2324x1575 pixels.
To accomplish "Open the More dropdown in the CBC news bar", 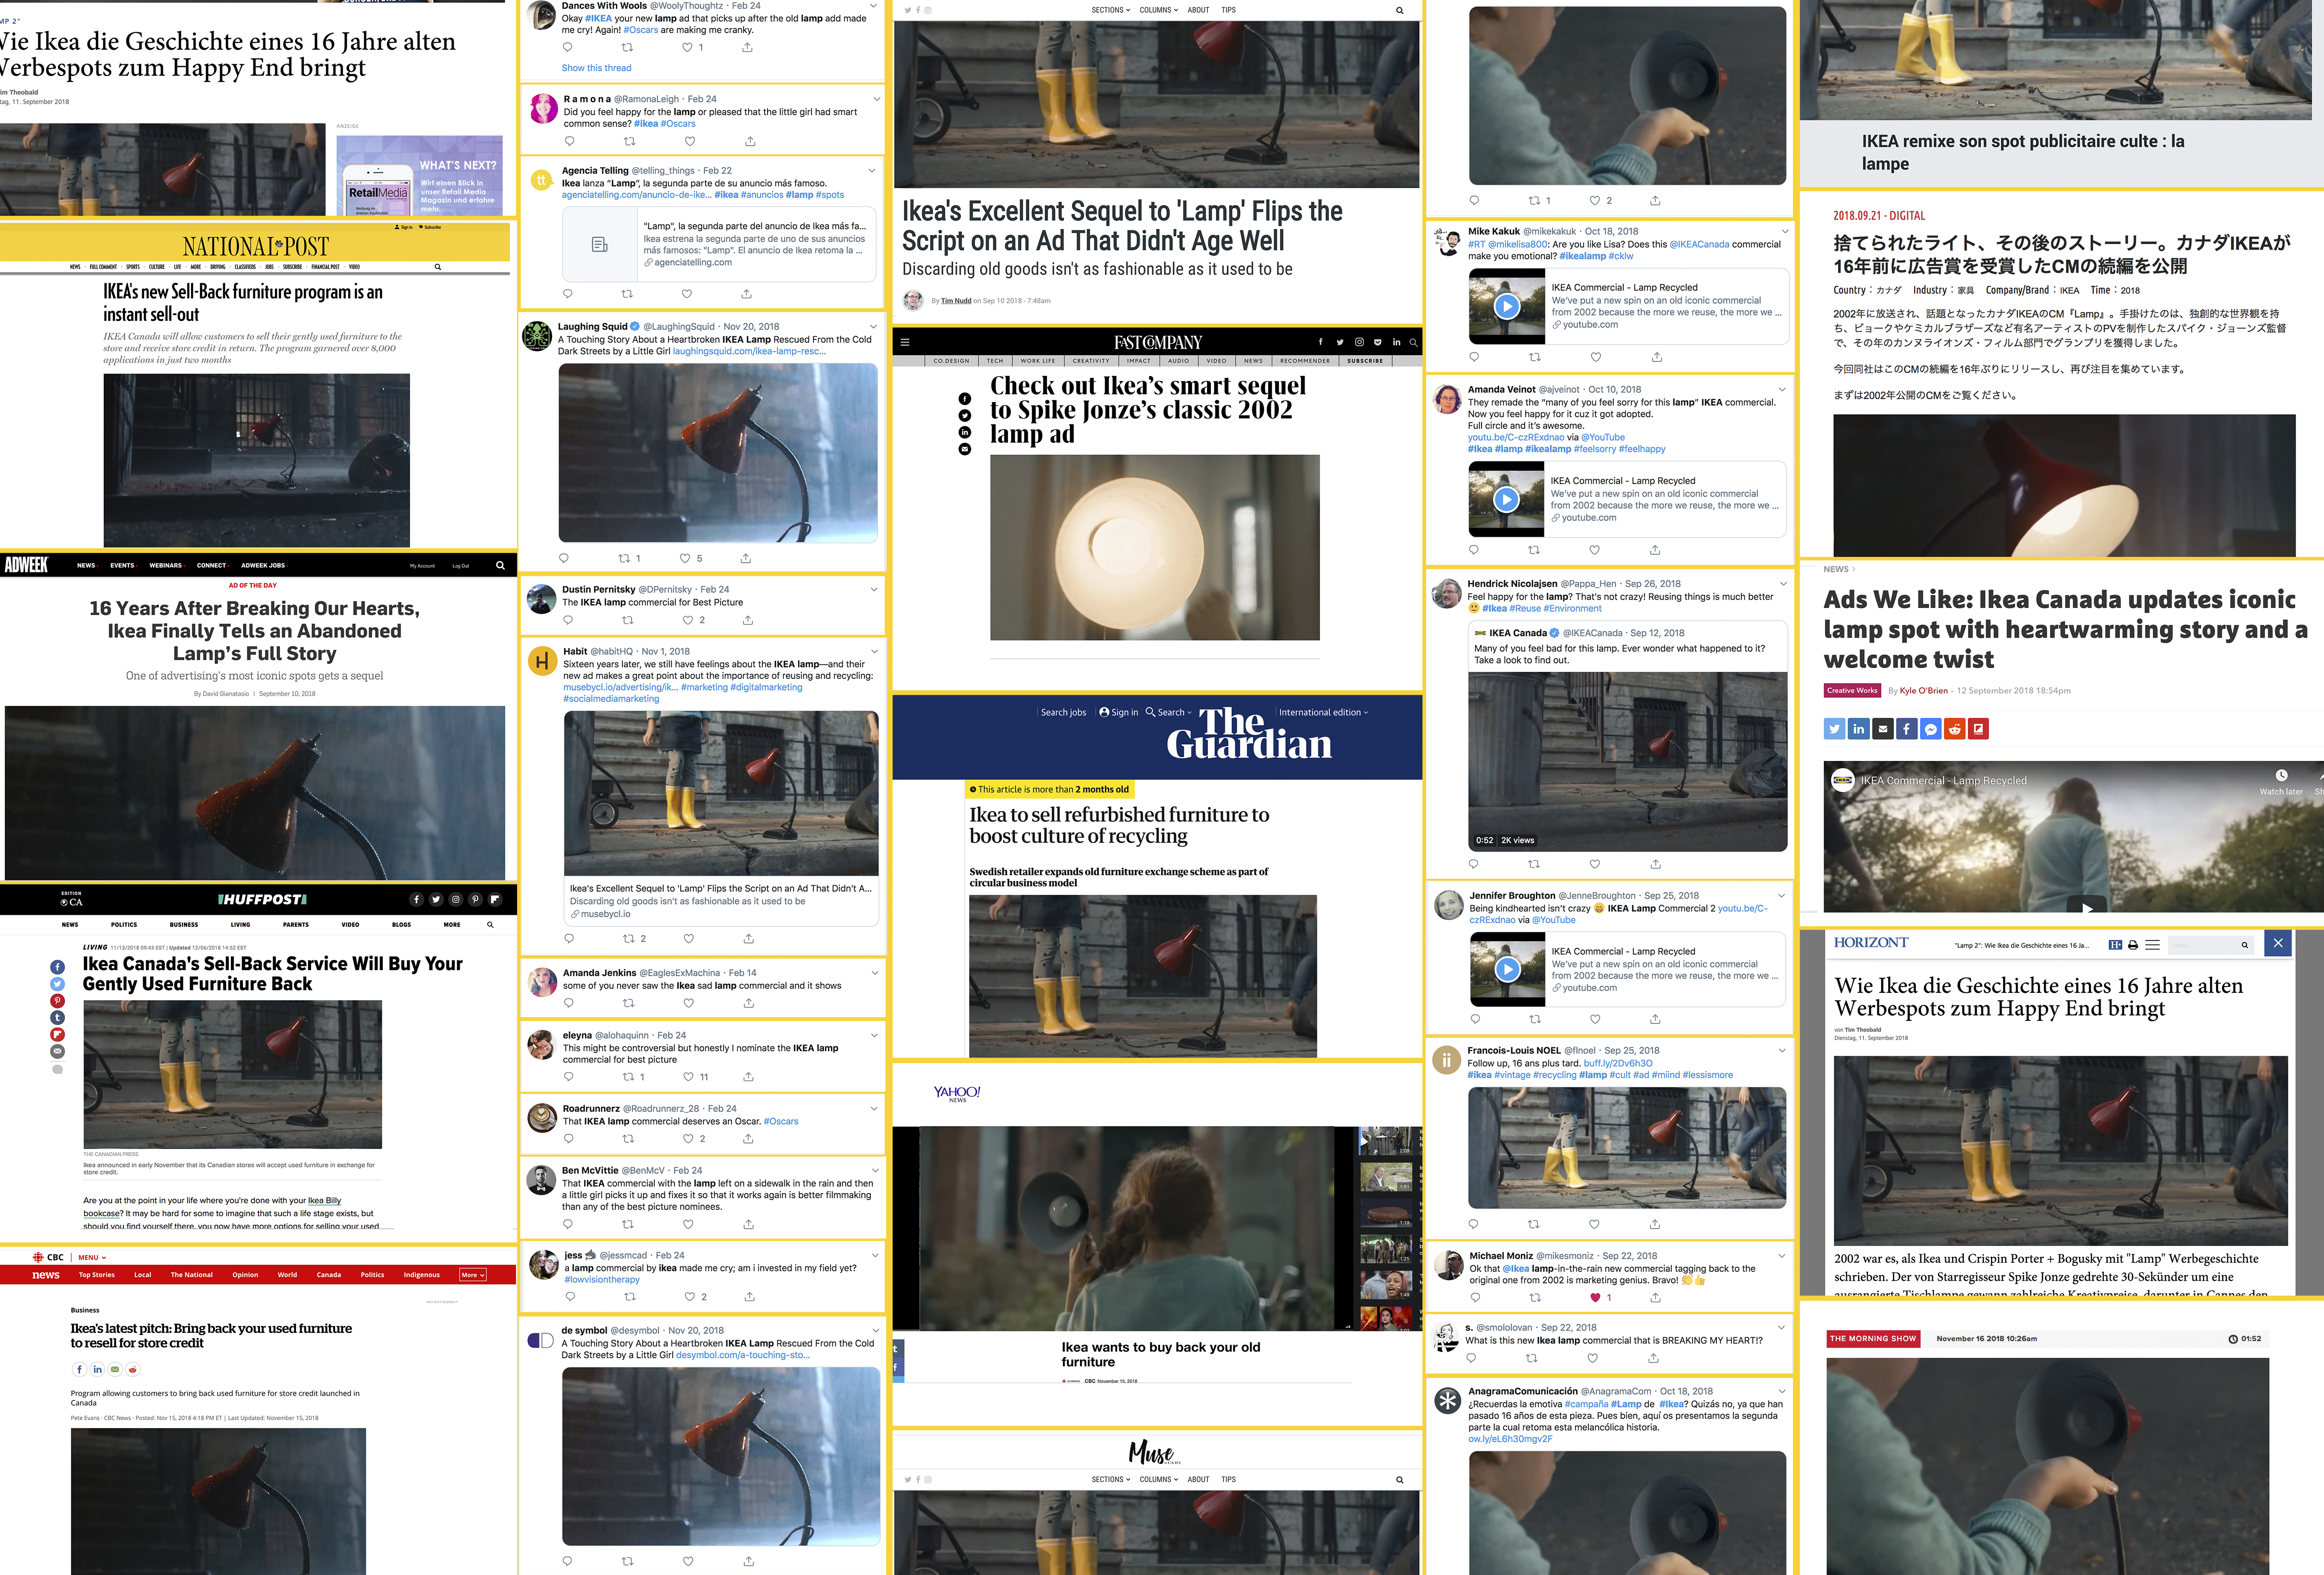I will click(473, 1275).
